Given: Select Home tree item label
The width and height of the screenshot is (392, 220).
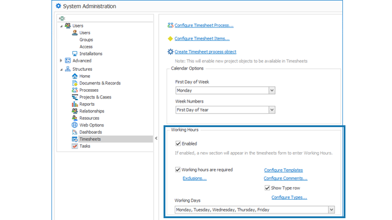Looking at the screenshot, I should point(85,76).
